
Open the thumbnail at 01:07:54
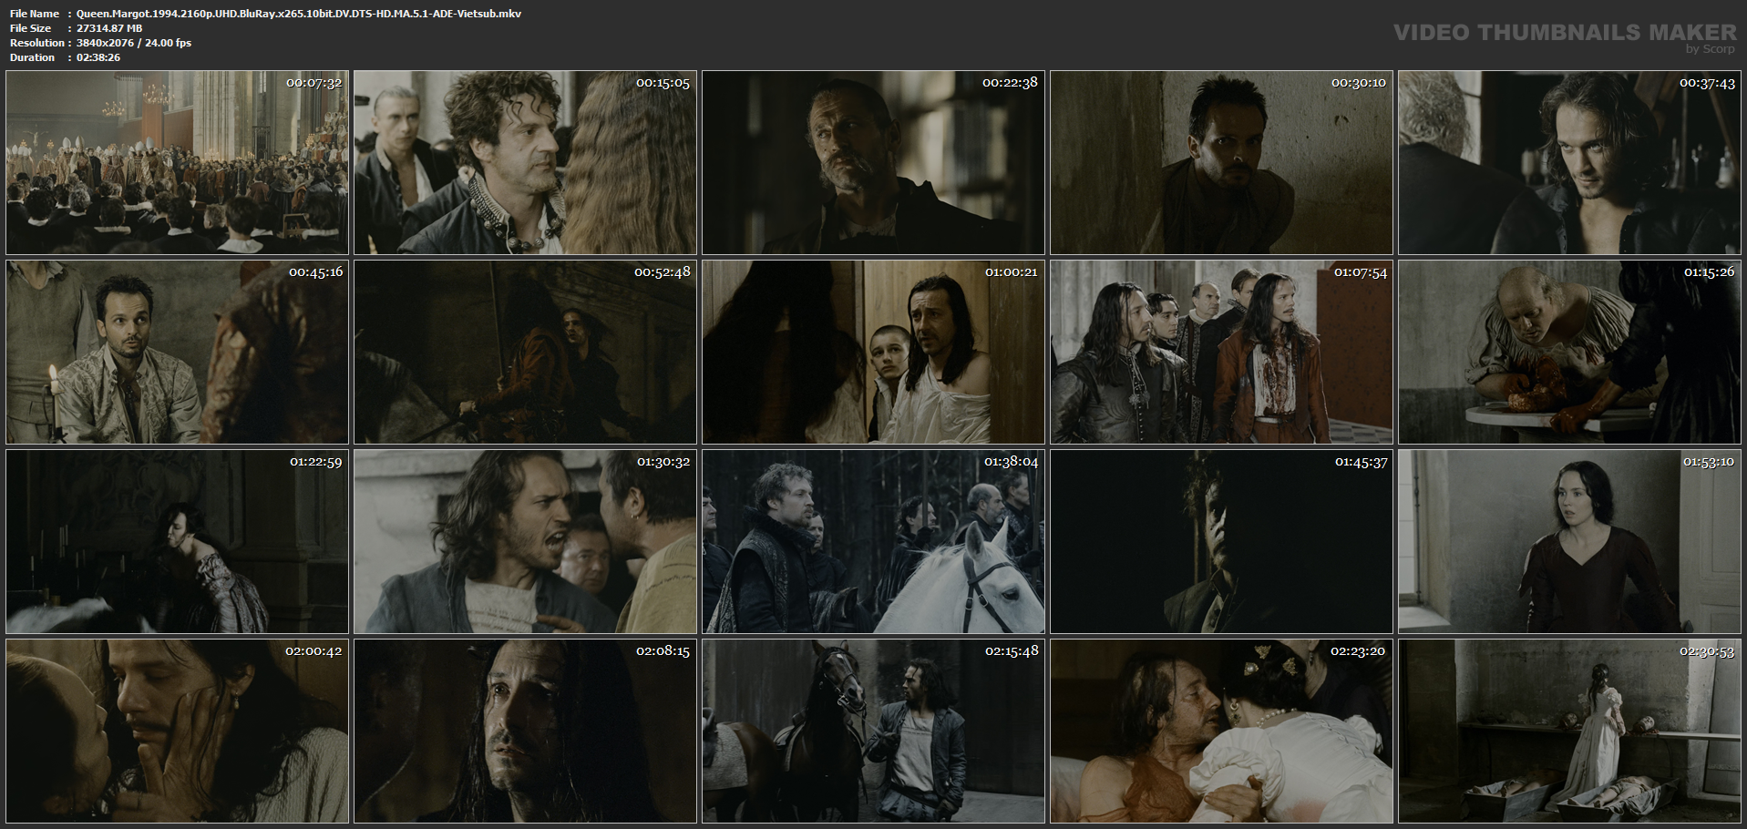point(1222,353)
